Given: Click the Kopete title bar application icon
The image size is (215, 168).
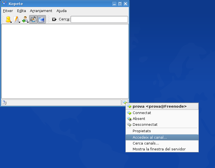Looking at the screenshot, I should pyautogui.click(x=4, y=4).
